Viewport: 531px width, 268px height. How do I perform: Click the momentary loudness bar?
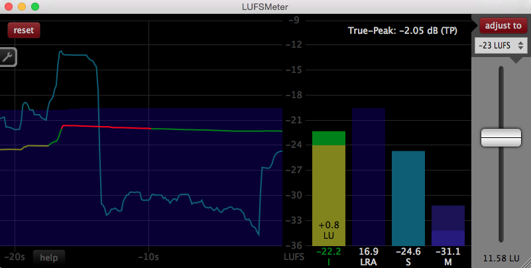(x=447, y=226)
